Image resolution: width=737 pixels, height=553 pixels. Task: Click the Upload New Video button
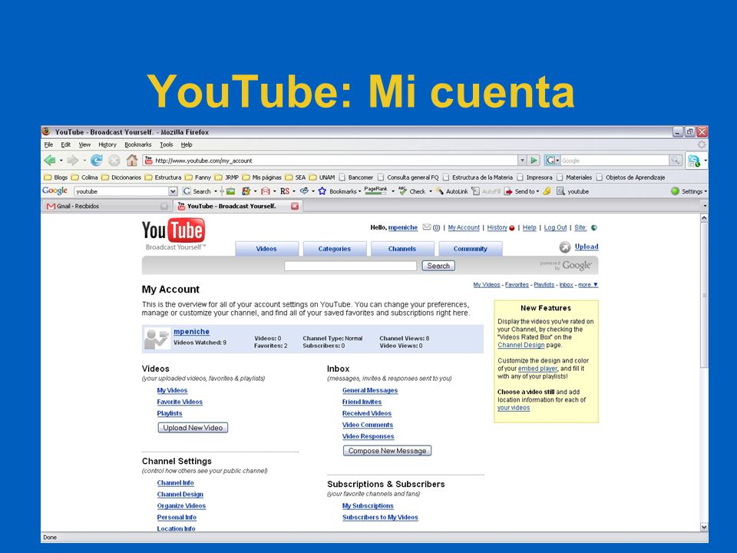pos(193,428)
